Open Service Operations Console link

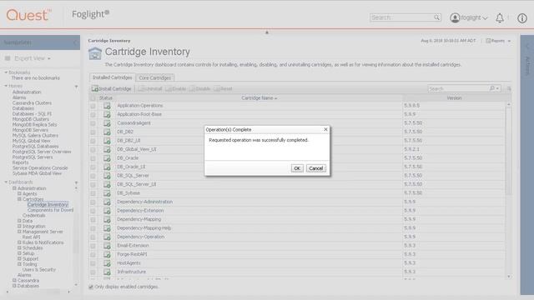pos(40,168)
